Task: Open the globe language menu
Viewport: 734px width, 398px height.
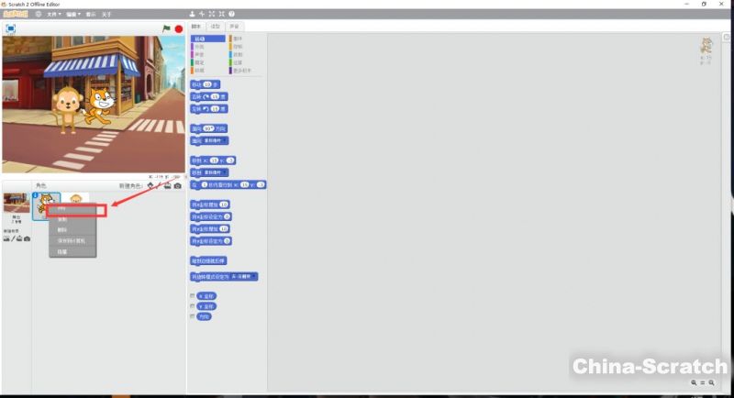Action: click(38, 15)
